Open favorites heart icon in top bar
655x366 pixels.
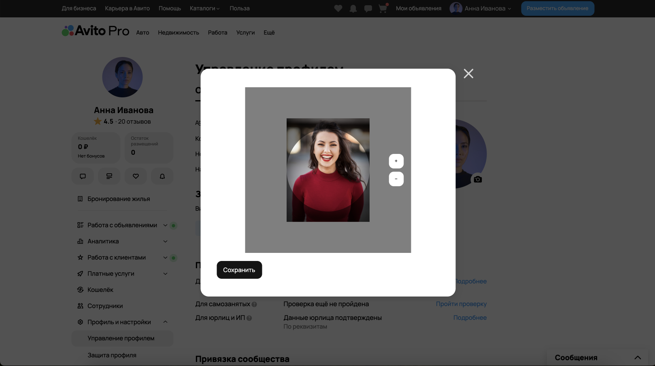[338, 8]
